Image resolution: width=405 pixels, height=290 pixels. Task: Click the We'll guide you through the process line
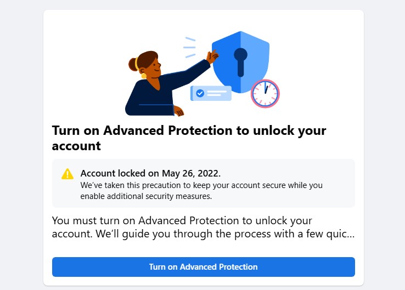pos(203,234)
